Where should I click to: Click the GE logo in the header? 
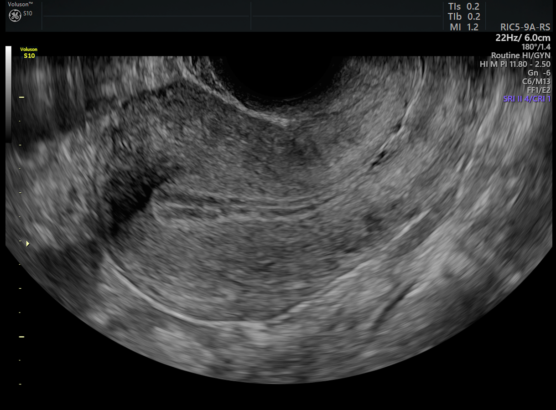tap(15, 15)
